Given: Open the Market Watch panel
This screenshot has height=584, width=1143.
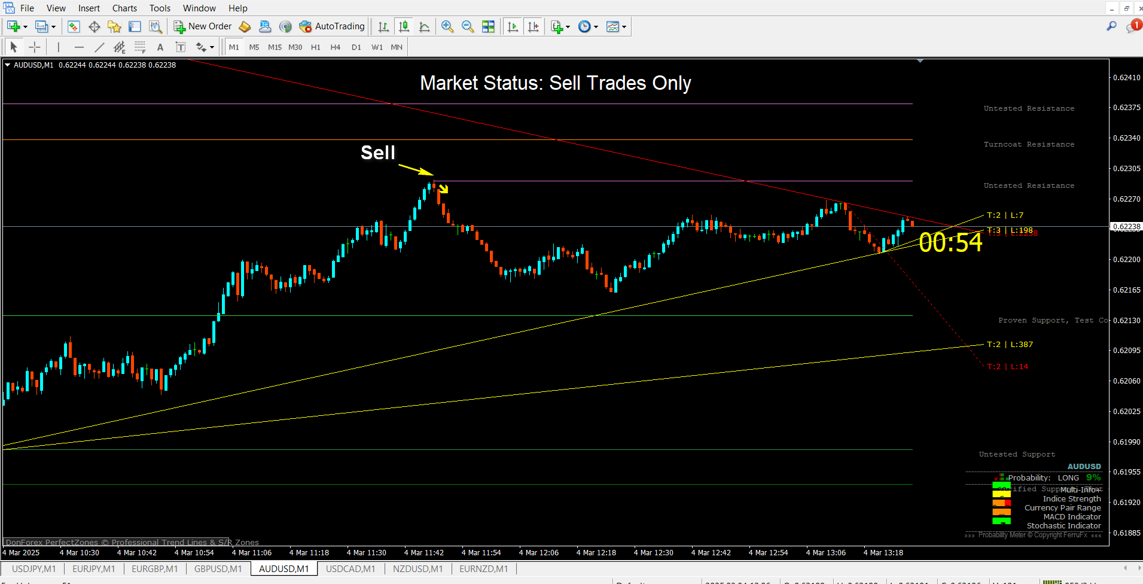Looking at the screenshot, I should point(74,26).
